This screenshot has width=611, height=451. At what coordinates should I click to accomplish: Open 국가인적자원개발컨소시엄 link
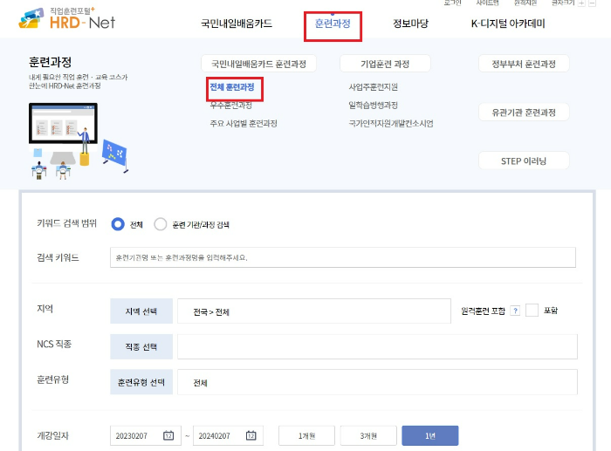point(391,124)
